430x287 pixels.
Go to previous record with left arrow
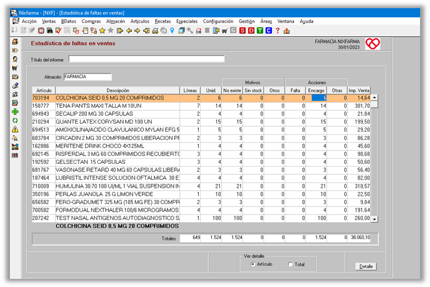[x=129, y=31]
